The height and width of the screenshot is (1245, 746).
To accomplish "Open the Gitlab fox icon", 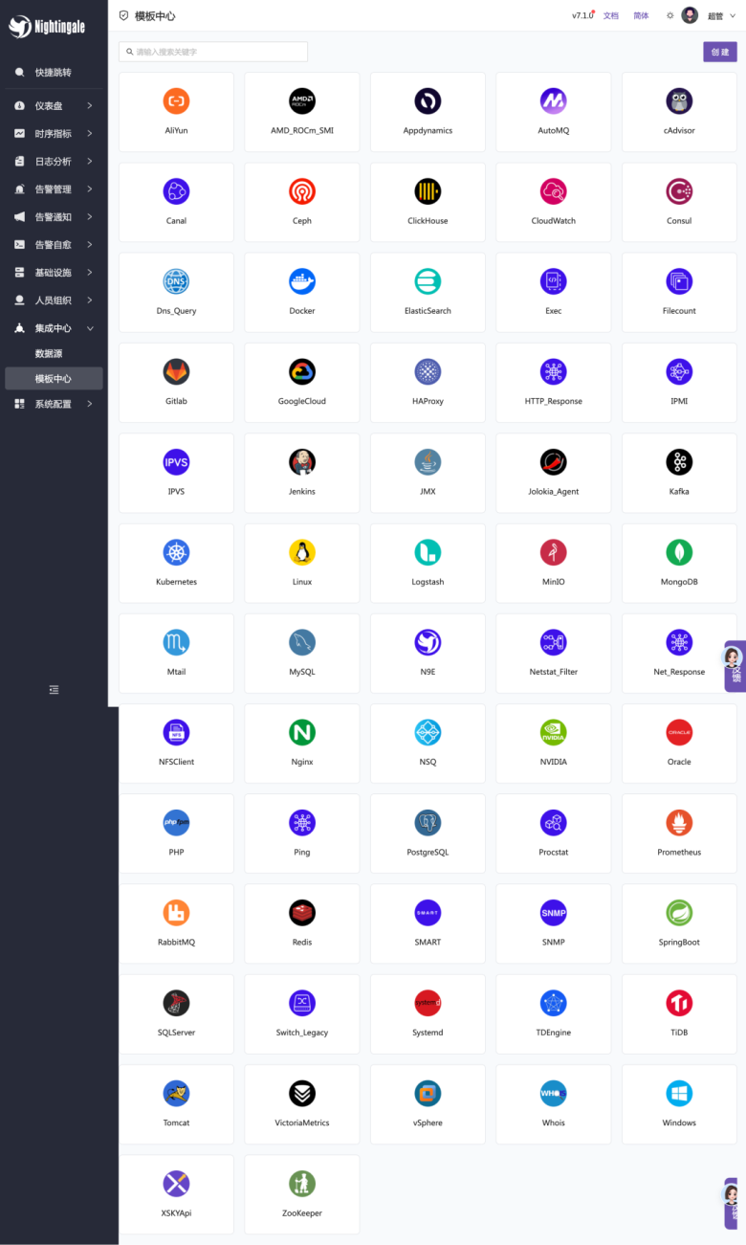I will [176, 371].
